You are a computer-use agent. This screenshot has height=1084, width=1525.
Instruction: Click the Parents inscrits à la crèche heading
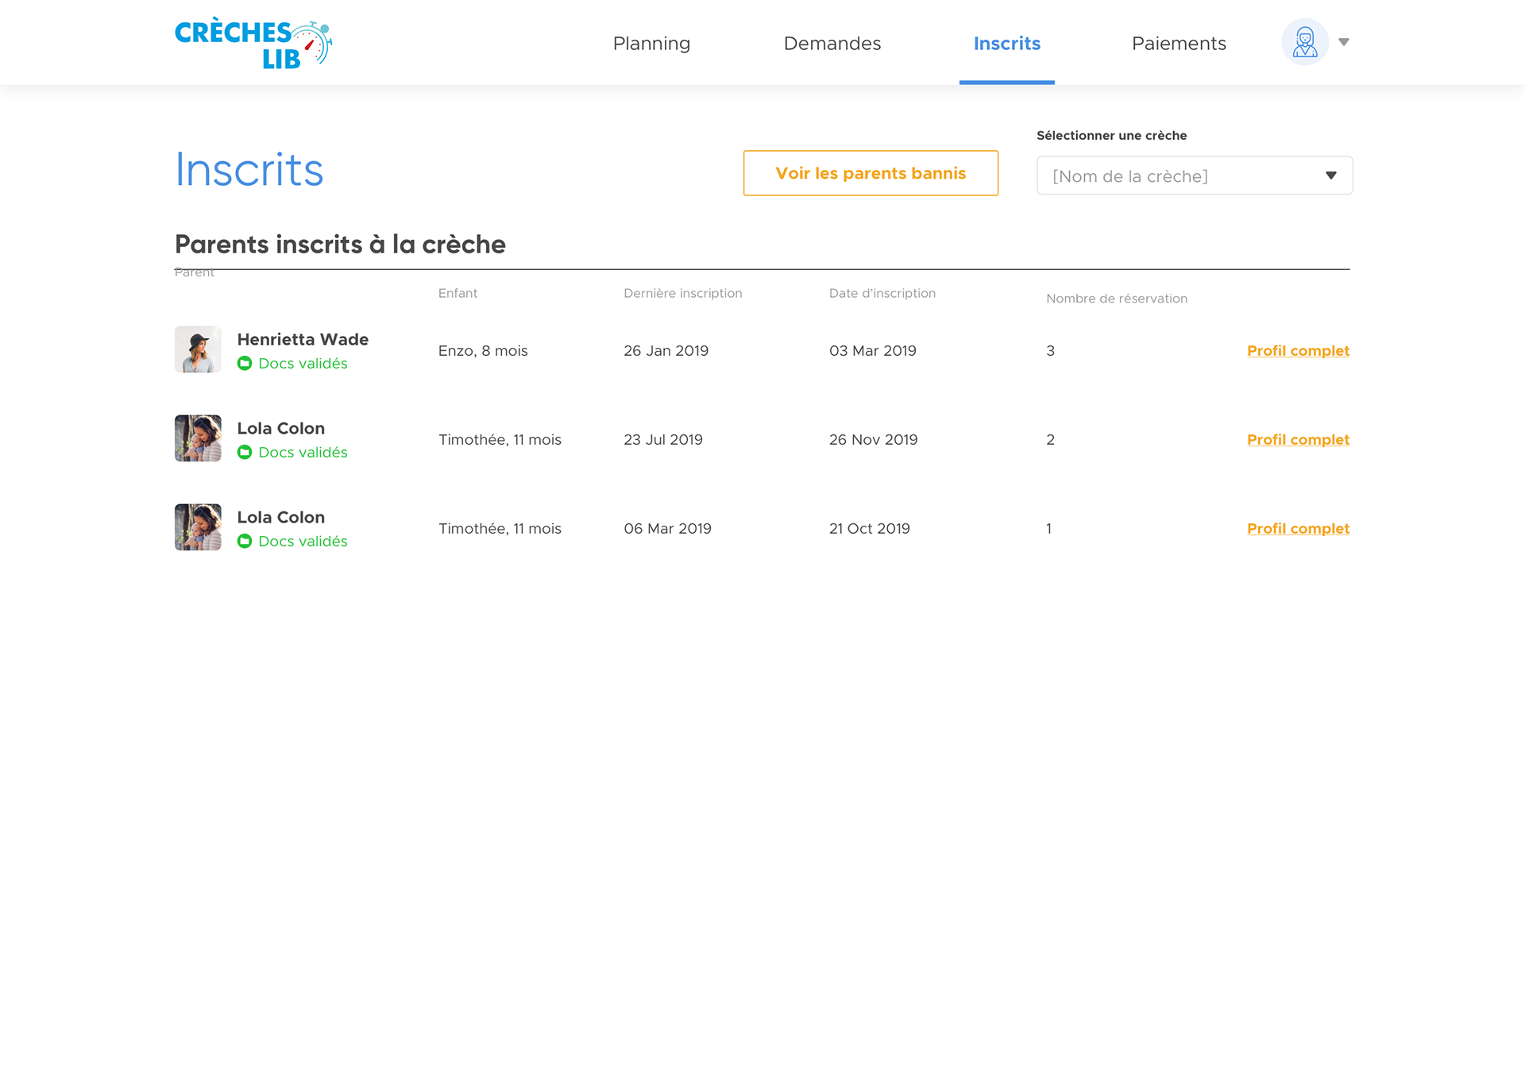click(x=340, y=244)
